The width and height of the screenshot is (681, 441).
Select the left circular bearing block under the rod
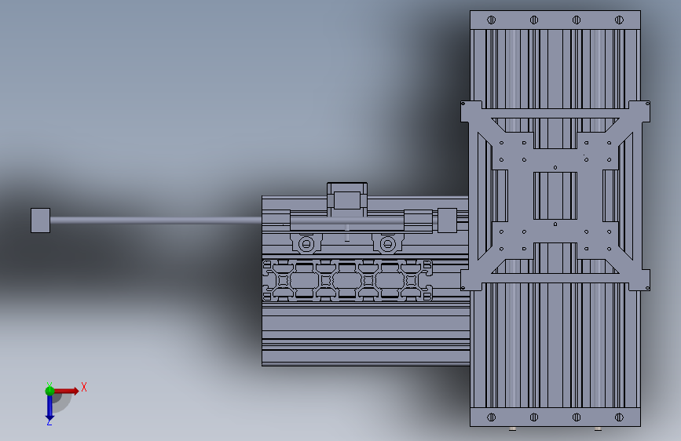[306, 244]
